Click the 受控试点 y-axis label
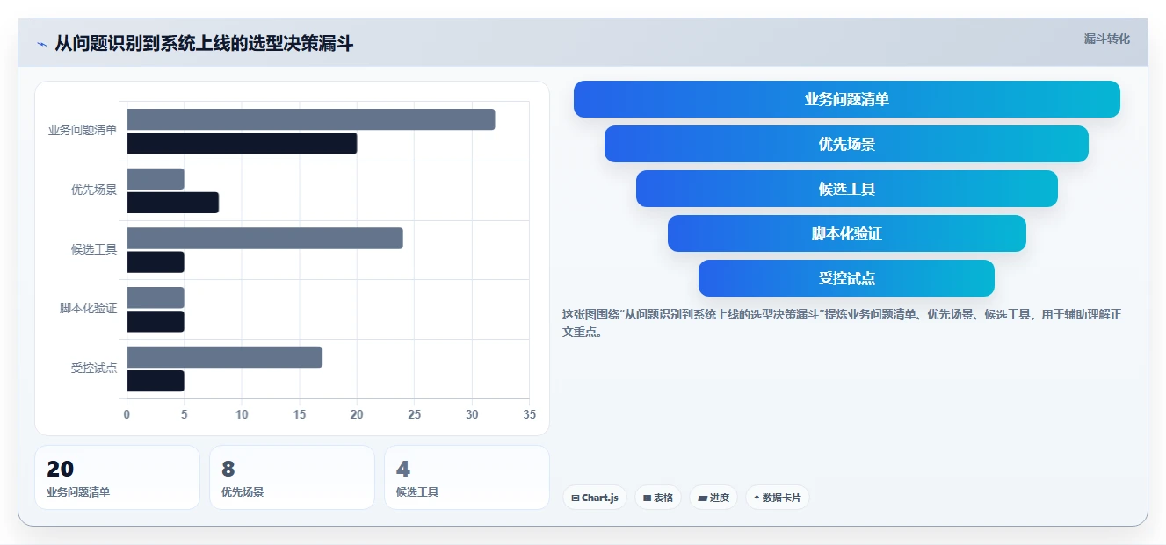The width and height of the screenshot is (1166, 545). (x=94, y=368)
